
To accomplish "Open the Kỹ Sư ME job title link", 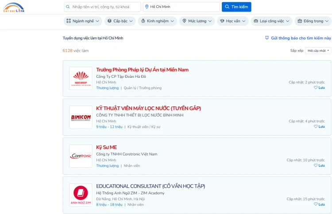I will (107, 147).
